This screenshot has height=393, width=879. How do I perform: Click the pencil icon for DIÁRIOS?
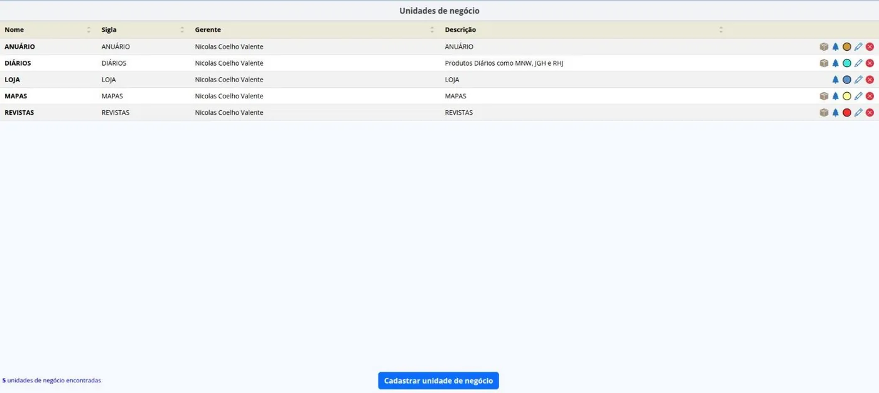tap(858, 63)
